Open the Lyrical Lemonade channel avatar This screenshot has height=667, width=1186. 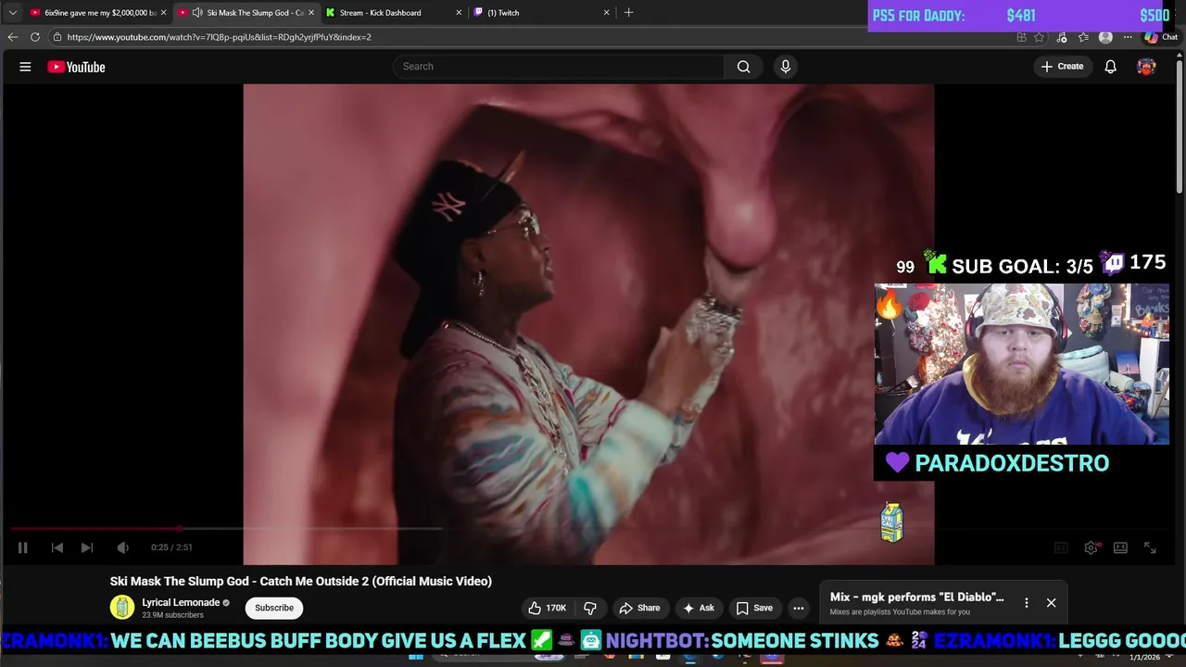click(122, 608)
